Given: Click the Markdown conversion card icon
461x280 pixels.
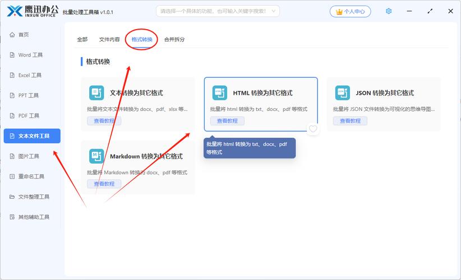Looking at the screenshot, I should [96, 156].
